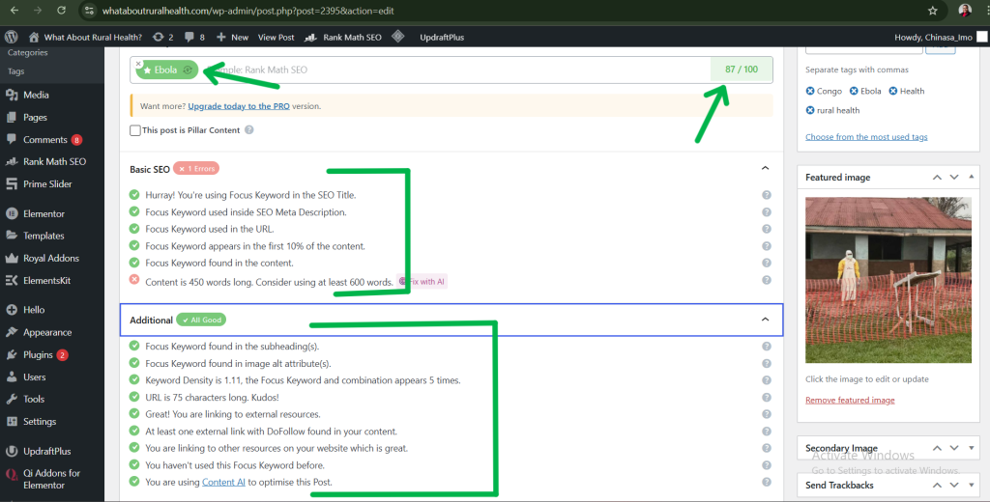Bookmark this page with the star icon
Viewport: 990px width, 502px height.
coord(932,11)
